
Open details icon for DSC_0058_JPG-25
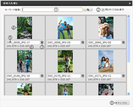pyautogui.click(x=83, y=42)
